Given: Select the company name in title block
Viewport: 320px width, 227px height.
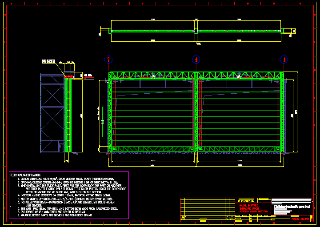Looking at the screenshot, I should point(292,207).
